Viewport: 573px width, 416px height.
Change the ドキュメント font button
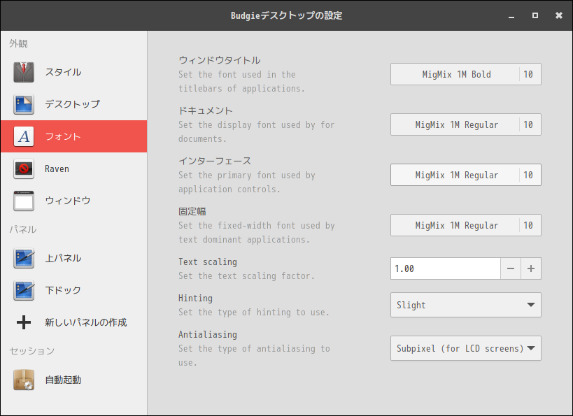click(x=465, y=124)
